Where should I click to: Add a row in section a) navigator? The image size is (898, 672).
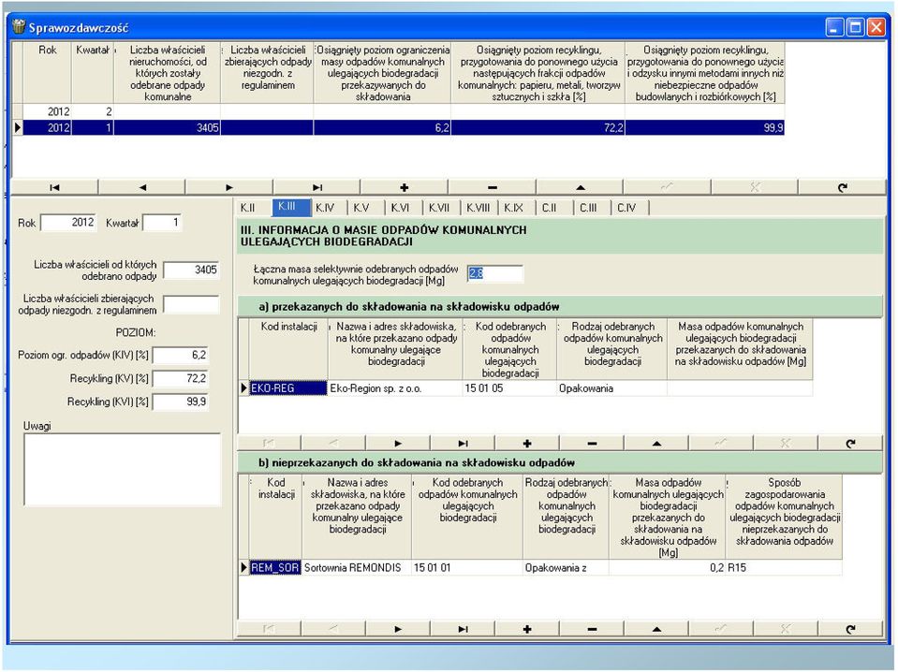click(527, 443)
